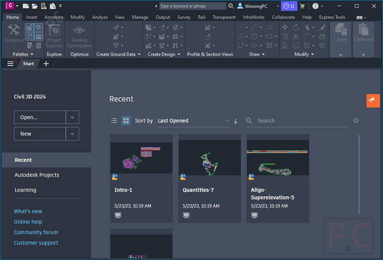Open Recent list settings gear
Screen dimensions: 383x260
(x=356, y=121)
